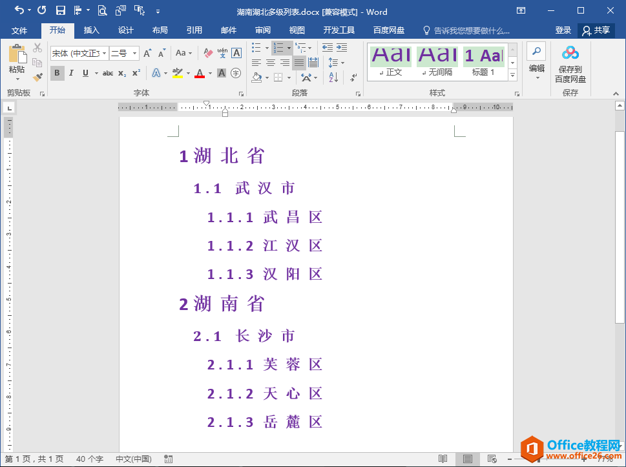626x467 pixels.
Task: Click the 登录 sign-in button
Action: pyautogui.click(x=563, y=30)
